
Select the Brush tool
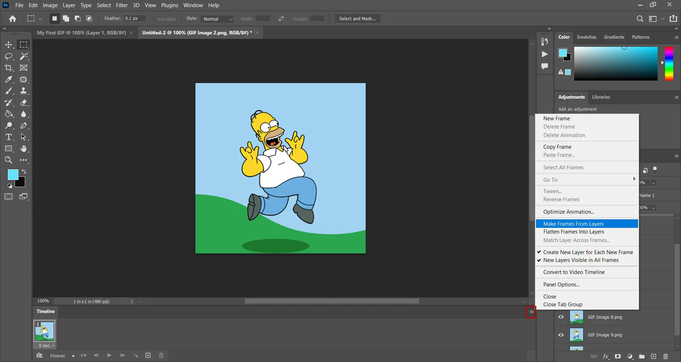click(9, 91)
